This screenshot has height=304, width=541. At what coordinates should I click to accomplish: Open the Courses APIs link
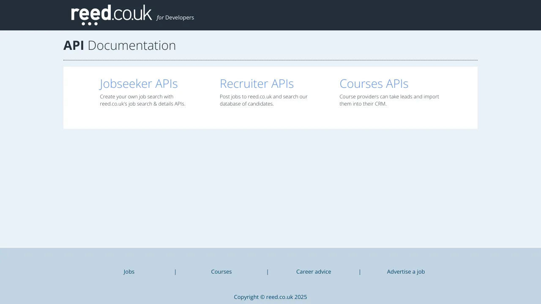tap(374, 84)
